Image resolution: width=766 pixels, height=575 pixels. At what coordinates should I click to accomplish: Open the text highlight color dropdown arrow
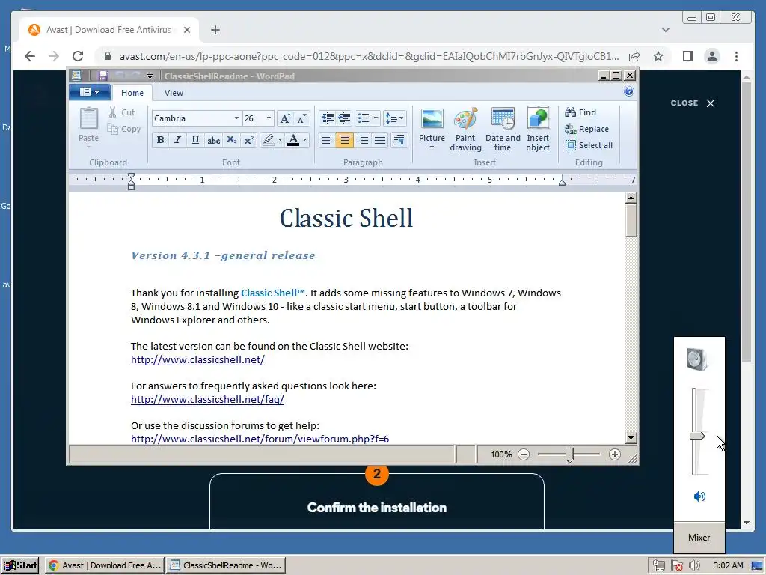click(x=280, y=140)
